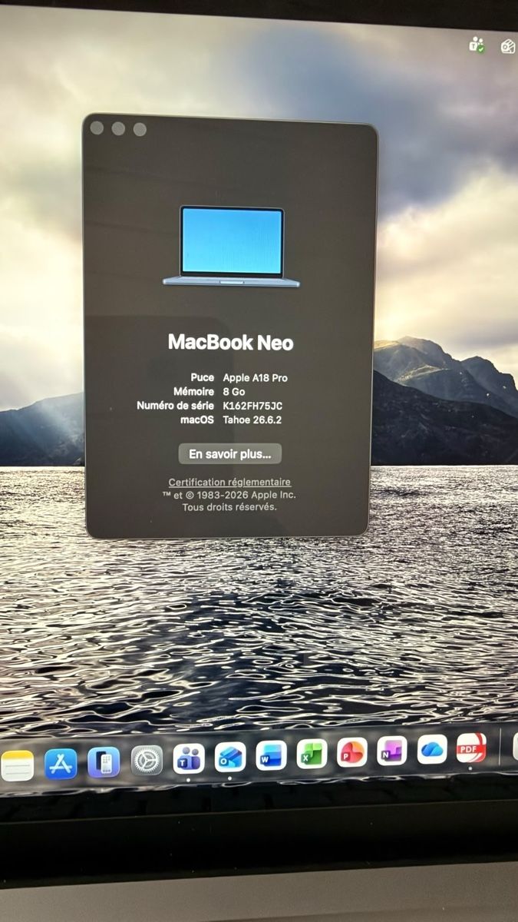
Task: Launch Microsoft Word from the Dock
Action: (x=271, y=755)
